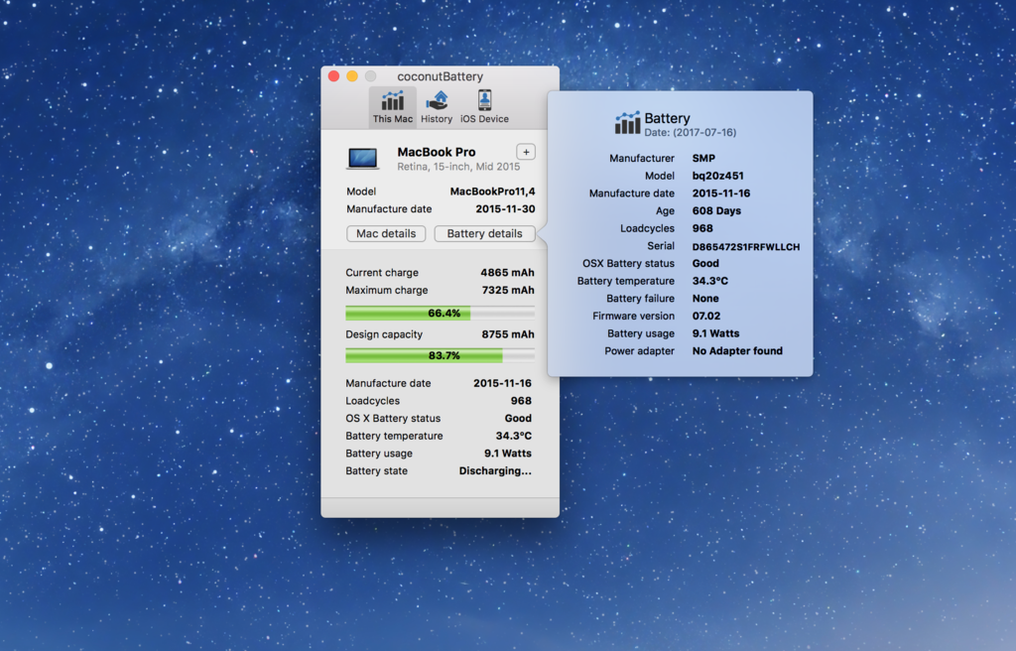Click the serial D865472S1FRFWLLCH in popover
1016x651 pixels.
tap(746, 246)
